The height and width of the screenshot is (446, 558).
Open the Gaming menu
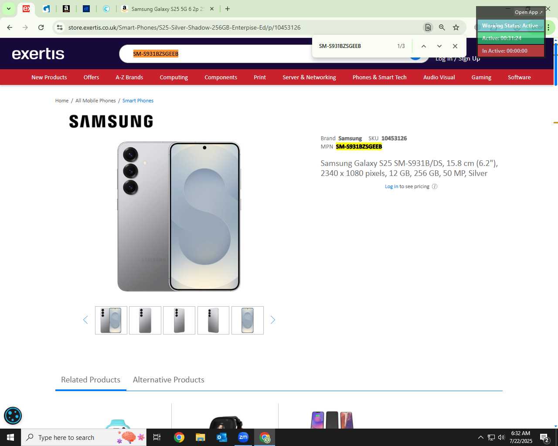[x=481, y=77]
